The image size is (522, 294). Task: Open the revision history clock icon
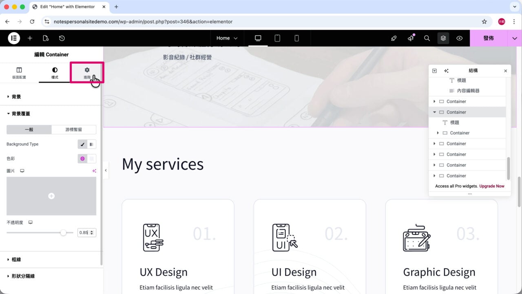click(62, 38)
